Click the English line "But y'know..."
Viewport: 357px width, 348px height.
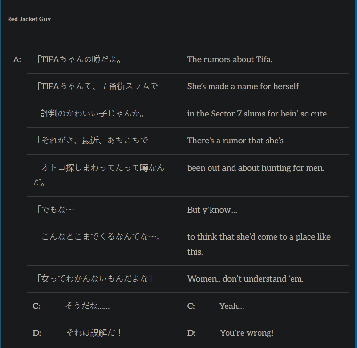point(212,210)
